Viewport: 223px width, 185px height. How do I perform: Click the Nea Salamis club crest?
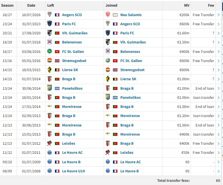point(108,14)
